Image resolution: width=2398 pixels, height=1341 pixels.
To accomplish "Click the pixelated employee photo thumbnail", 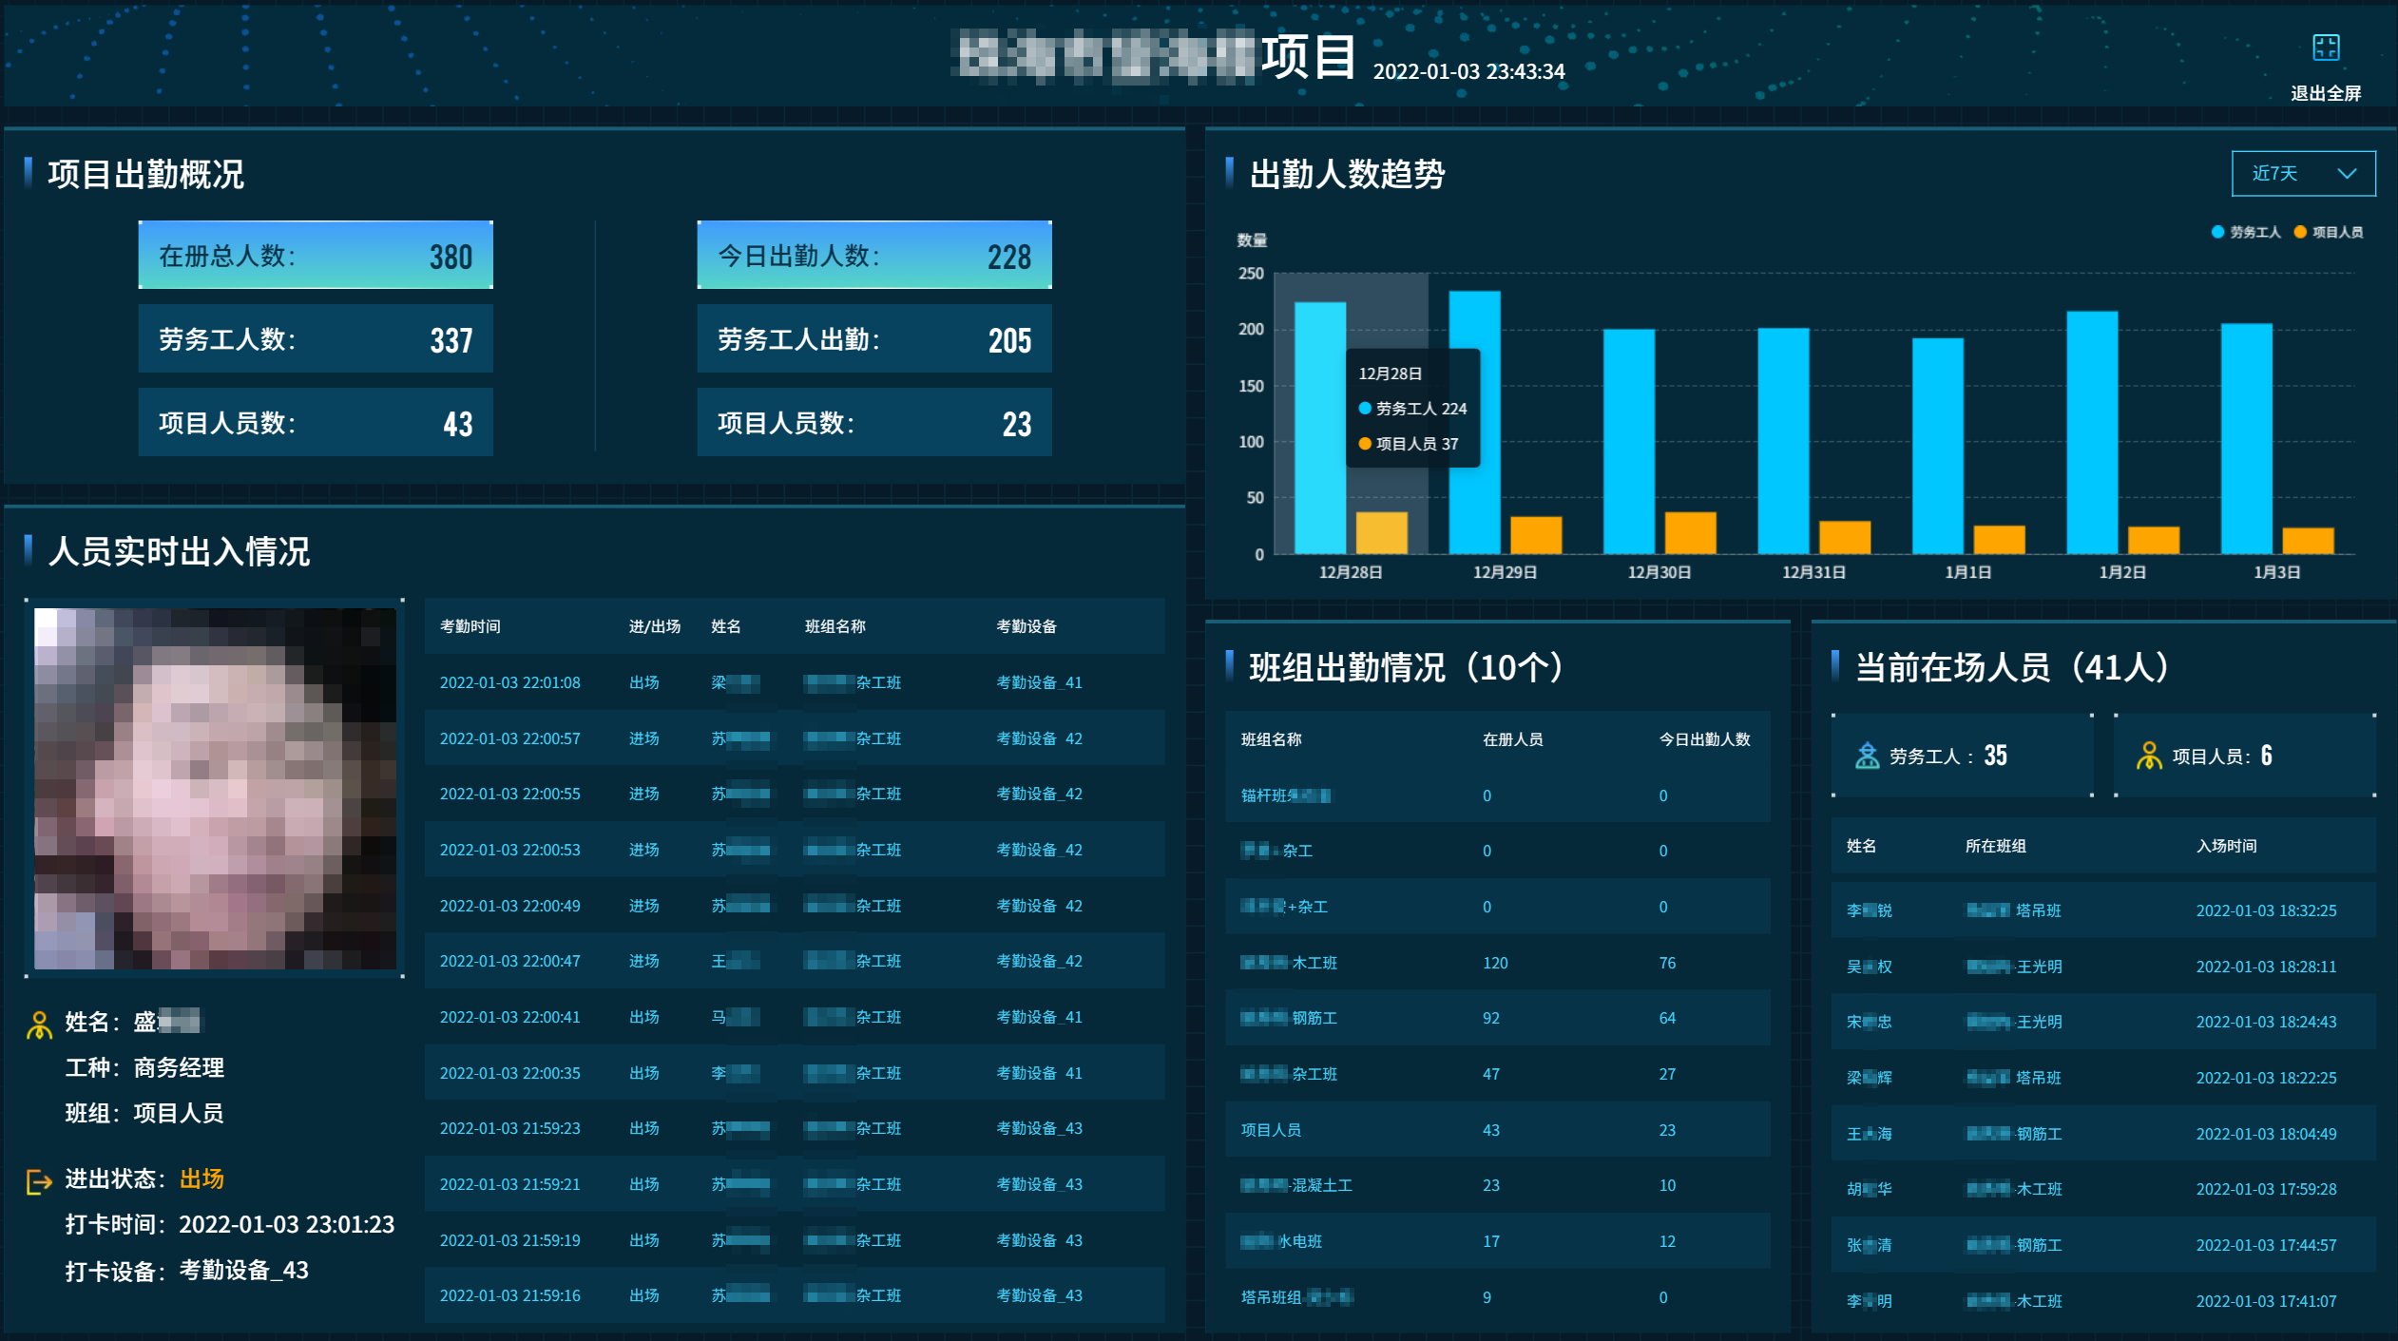I will 215,788.
